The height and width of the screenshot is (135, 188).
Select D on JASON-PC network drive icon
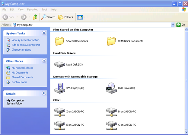[111, 112]
